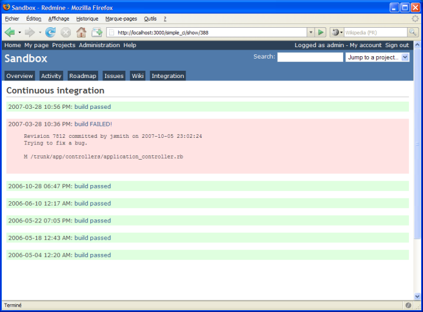Click the page vertical scrollbar
This screenshot has width=423, height=312.
tap(416, 181)
